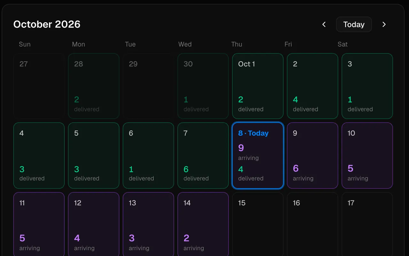
Task: Open the October 8 Today cell
Action: click(x=258, y=156)
